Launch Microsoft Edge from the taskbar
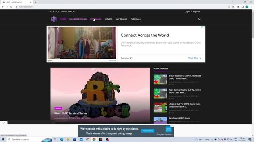 62,139
